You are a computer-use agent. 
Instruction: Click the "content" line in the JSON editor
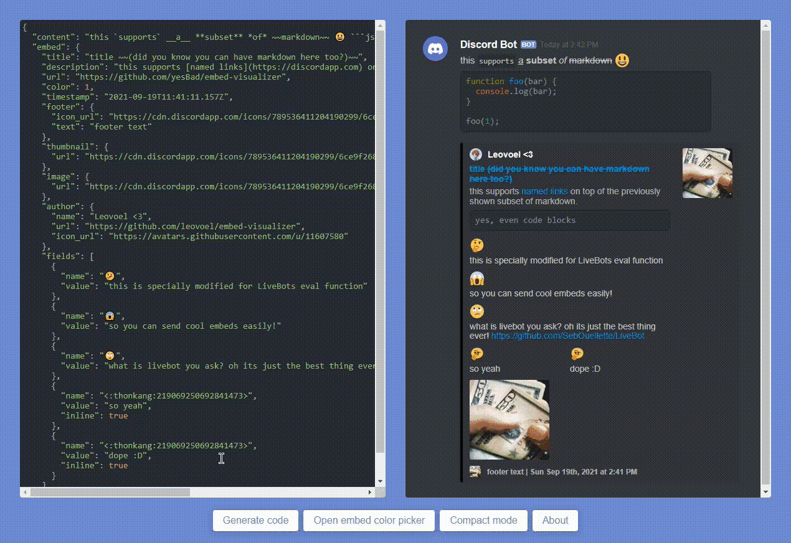[x=204, y=37]
